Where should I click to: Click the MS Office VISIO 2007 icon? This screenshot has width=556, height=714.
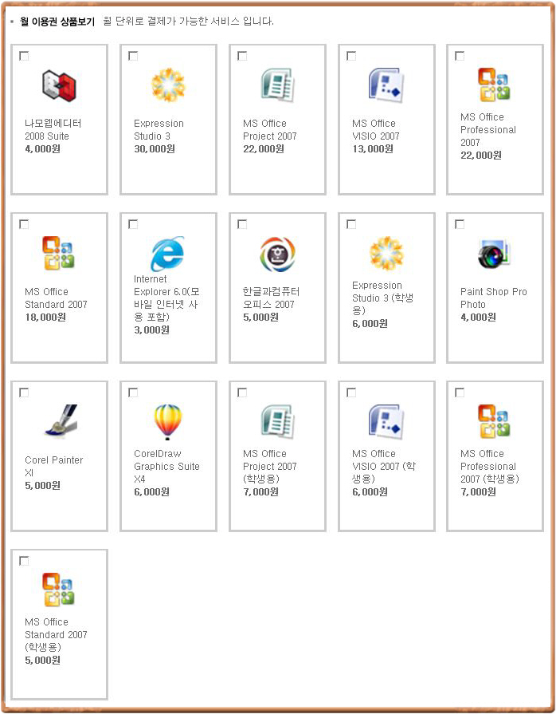[386, 86]
